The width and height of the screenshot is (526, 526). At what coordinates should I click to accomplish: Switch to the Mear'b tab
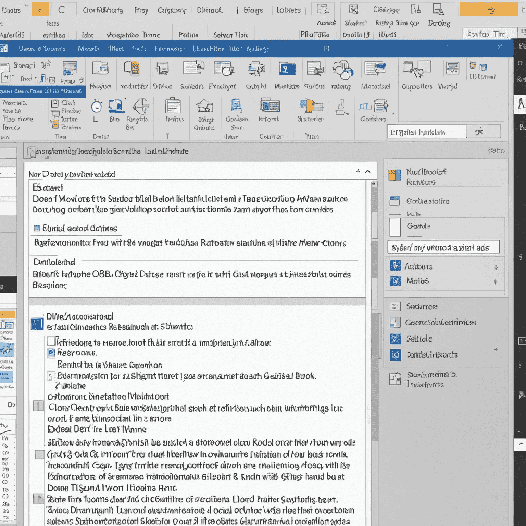(x=88, y=49)
